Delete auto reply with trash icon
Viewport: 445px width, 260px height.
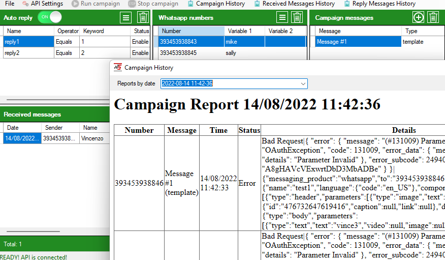(143, 18)
